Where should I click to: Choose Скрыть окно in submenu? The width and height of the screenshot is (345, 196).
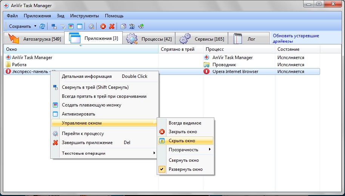click(x=186, y=141)
